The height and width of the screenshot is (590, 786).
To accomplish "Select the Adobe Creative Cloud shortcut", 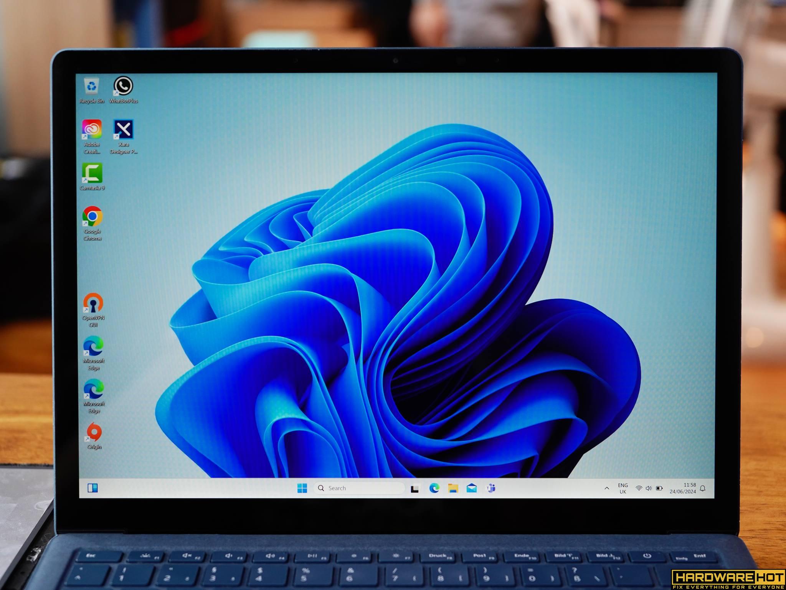I will pyautogui.click(x=92, y=130).
